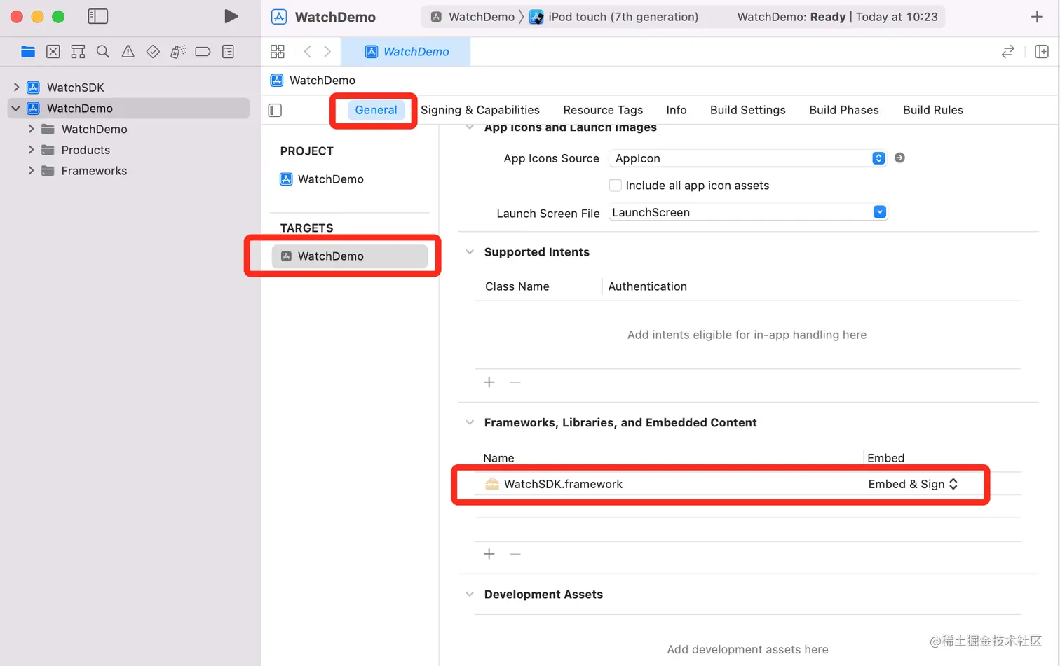1060x666 pixels.
Task: Switch to the General tab
Action: 376,110
